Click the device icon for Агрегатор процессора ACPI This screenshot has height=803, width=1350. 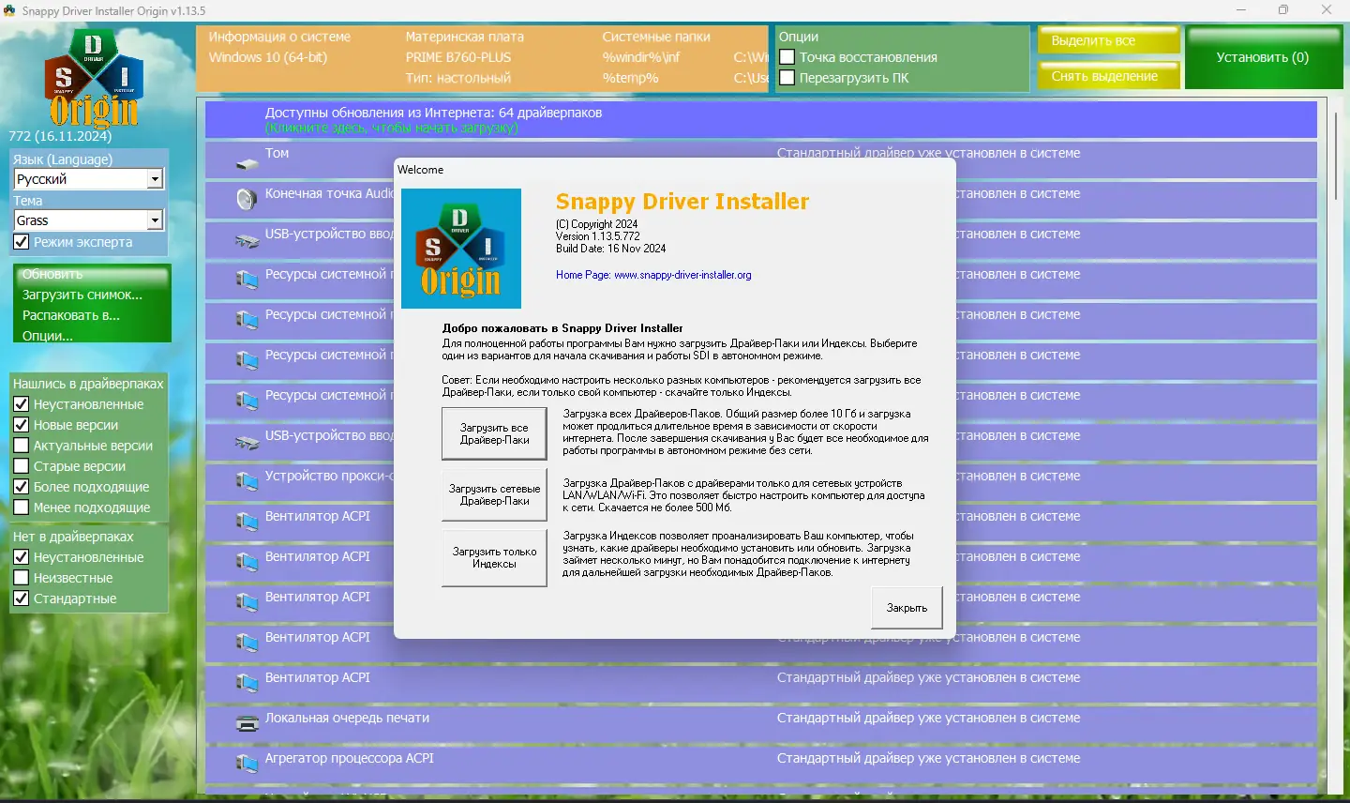click(247, 764)
